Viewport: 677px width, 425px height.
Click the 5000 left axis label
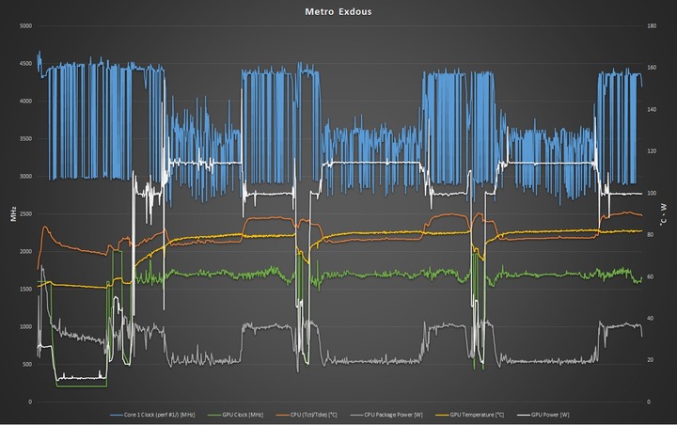click(x=26, y=26)
